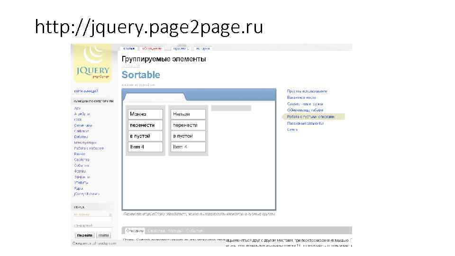
Task: Click the 'Перейти' search button
Action: click(84, 236)
